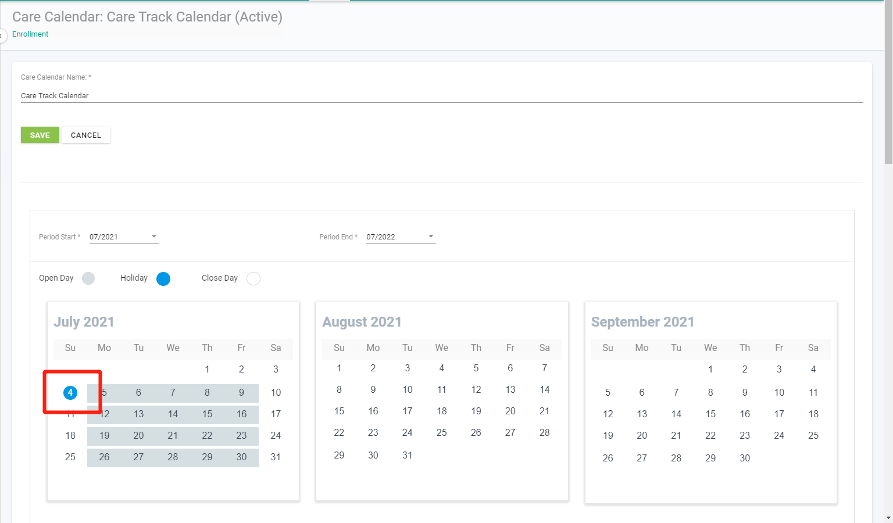Edit the Care Calendar Name field
Screen dimensions: 893x523
[x=442, y=96]
